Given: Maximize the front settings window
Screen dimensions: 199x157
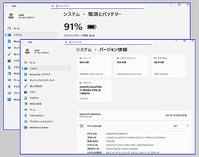Looking at the screenshot, I should (184, 41).
